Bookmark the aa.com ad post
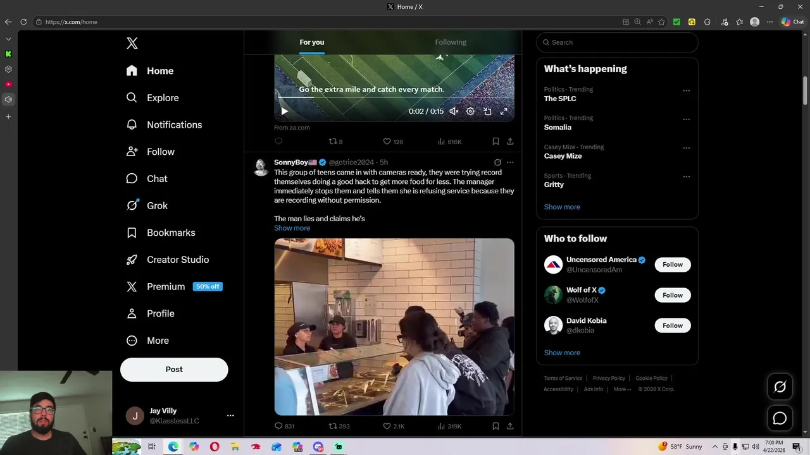The height and width of the screenshot is (455, 810). [495, 142]
